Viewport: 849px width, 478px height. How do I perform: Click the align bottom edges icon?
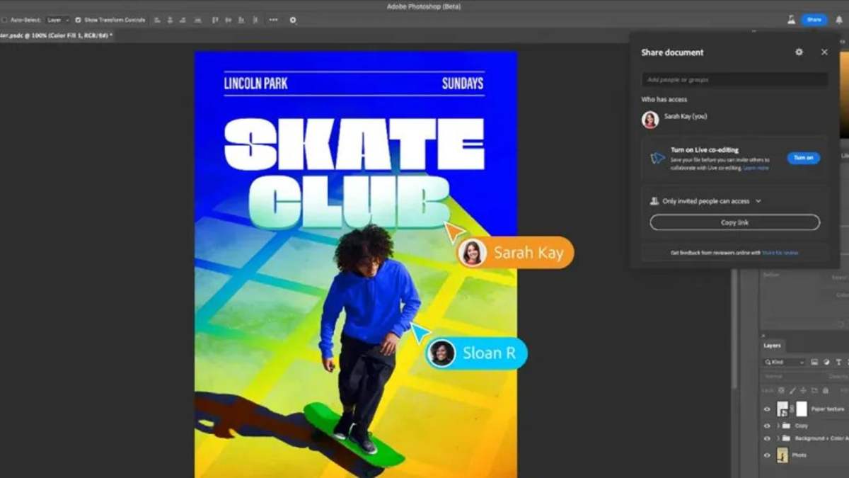tap(241, 20)
